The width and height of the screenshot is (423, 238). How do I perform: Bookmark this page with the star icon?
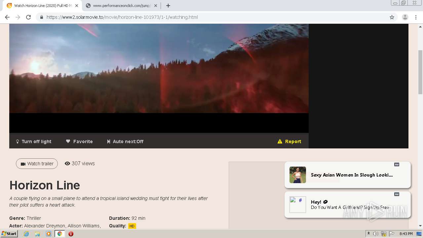point(392,17)
